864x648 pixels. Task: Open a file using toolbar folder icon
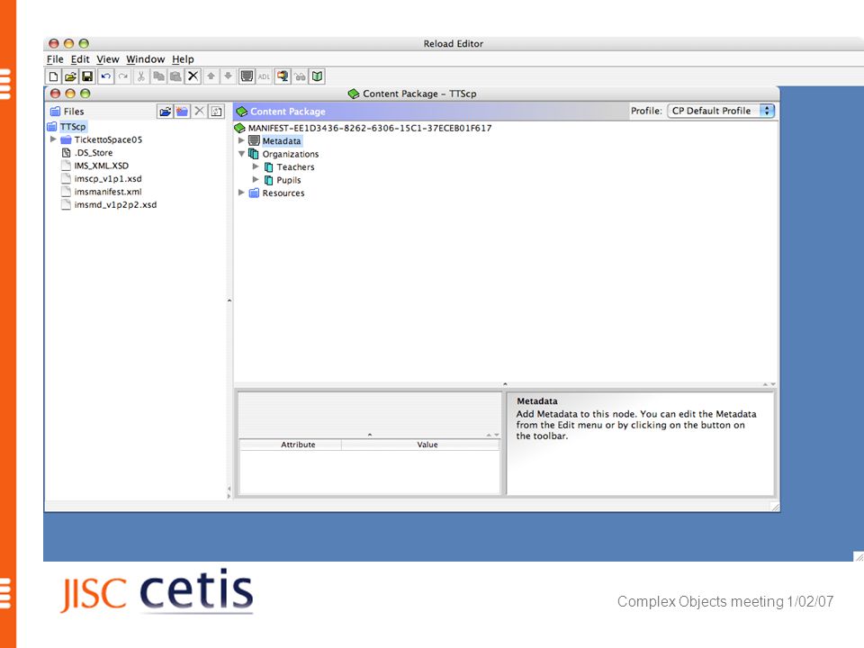coord(70,76)
